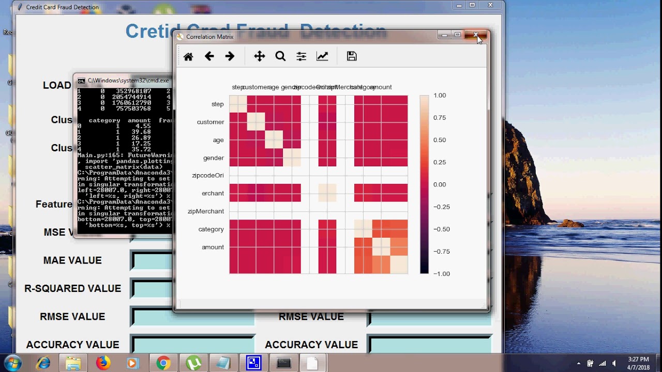This screenshot has width=662, height=372.
Task: Switch to the cmd.exe taskbar button
Action: tap(283, 363)
